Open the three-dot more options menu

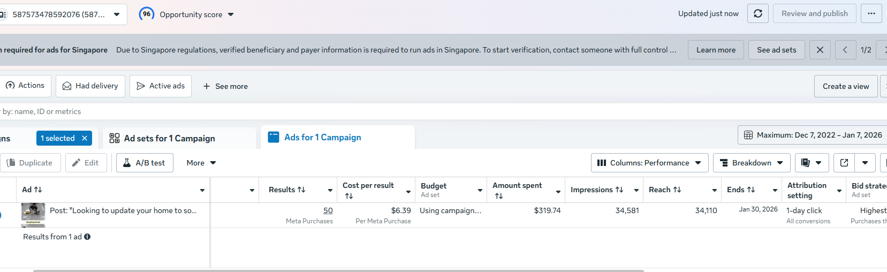coord(871,13)
